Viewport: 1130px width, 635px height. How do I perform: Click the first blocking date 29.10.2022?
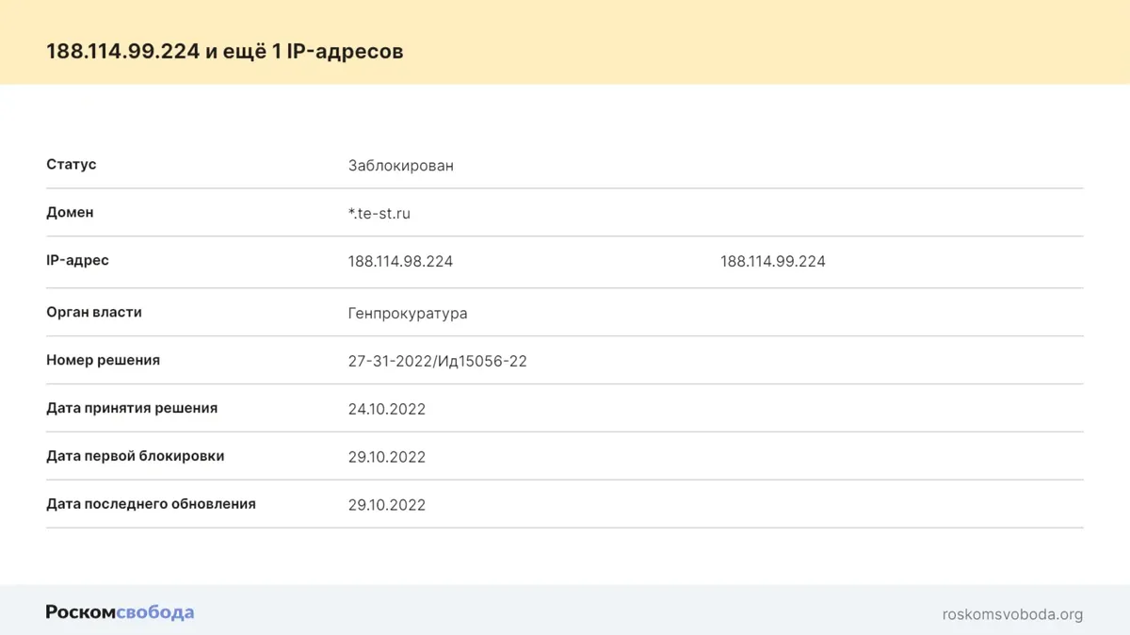tap(386, 458)
